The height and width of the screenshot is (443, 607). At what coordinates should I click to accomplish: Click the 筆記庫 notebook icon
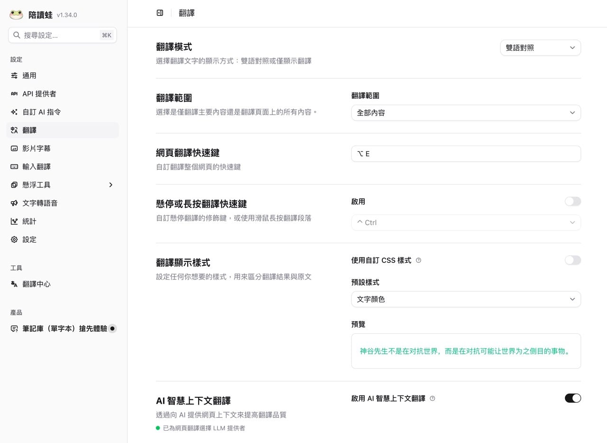14,329
